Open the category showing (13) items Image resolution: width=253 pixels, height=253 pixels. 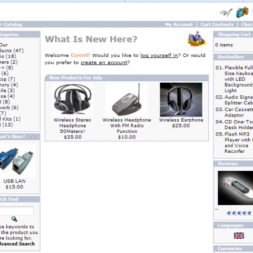[x=6, y=125]
